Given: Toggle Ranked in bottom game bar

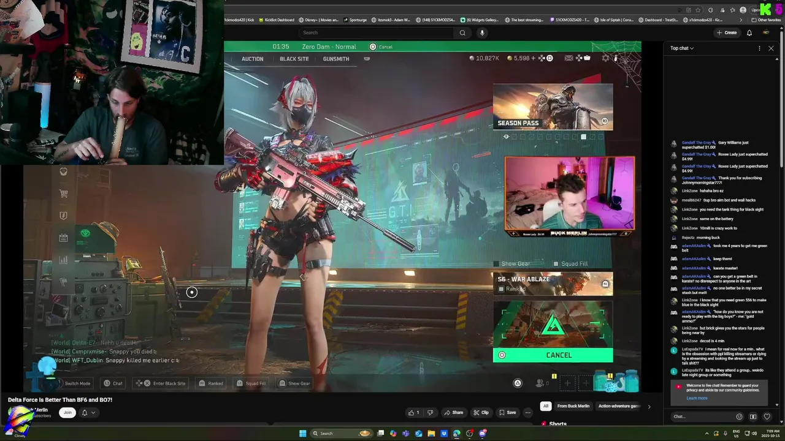Looking at the screenshot, I should [211, 383].
